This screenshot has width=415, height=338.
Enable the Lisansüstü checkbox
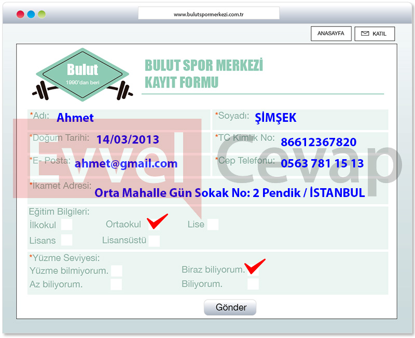point(154,241)
